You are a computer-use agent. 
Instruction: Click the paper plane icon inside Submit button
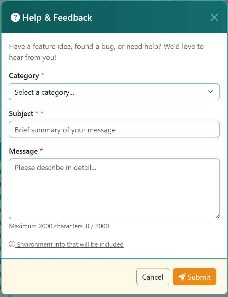click(x=182, y=277)
